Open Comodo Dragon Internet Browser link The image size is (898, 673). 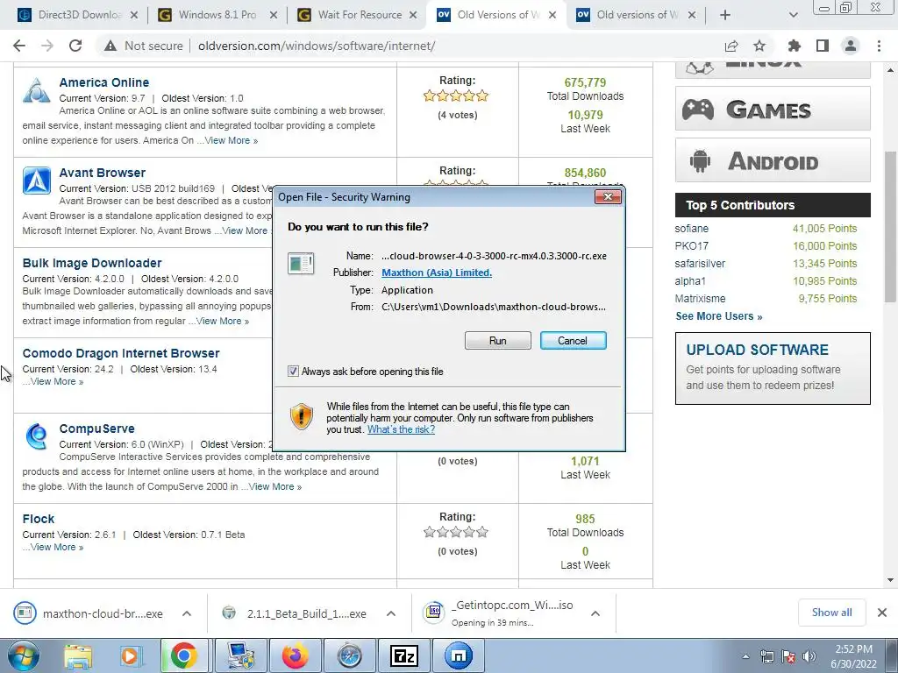[121, 354]
